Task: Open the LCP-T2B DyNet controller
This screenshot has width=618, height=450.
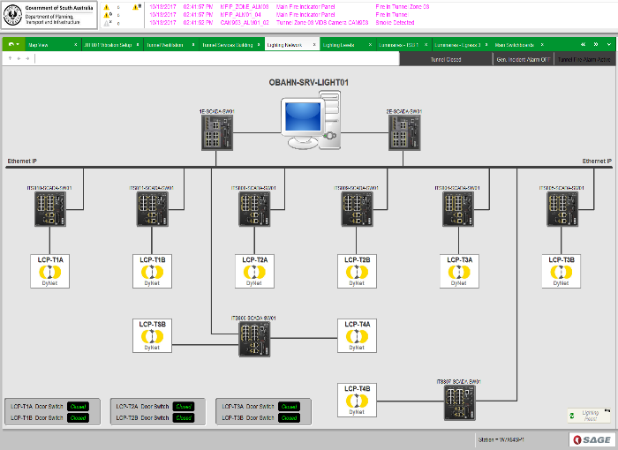Action: [358, 271]
